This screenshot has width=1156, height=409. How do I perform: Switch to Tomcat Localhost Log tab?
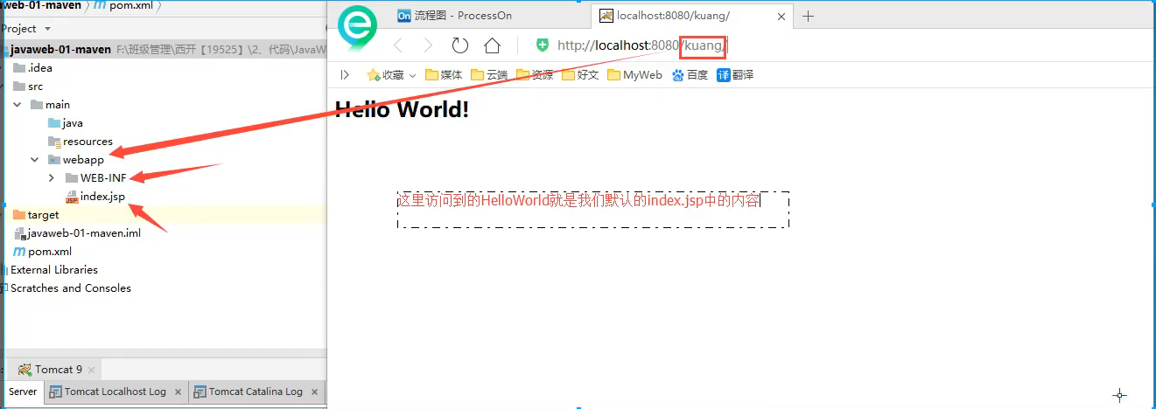(x=115, y=392)
